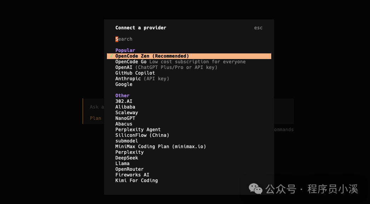Click esc to close provider dialog
This screenshot has height=204, width=370.
(x=258, y=28)
